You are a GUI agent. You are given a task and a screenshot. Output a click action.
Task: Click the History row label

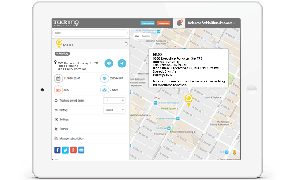coord(63,110)
